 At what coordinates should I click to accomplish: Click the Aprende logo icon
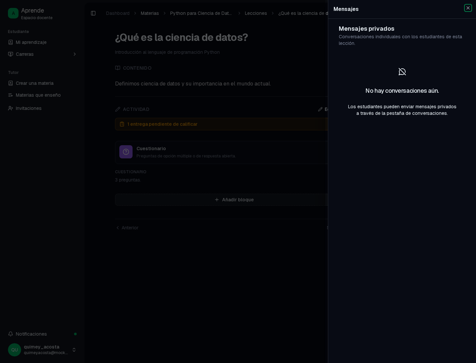coord(13,13)
